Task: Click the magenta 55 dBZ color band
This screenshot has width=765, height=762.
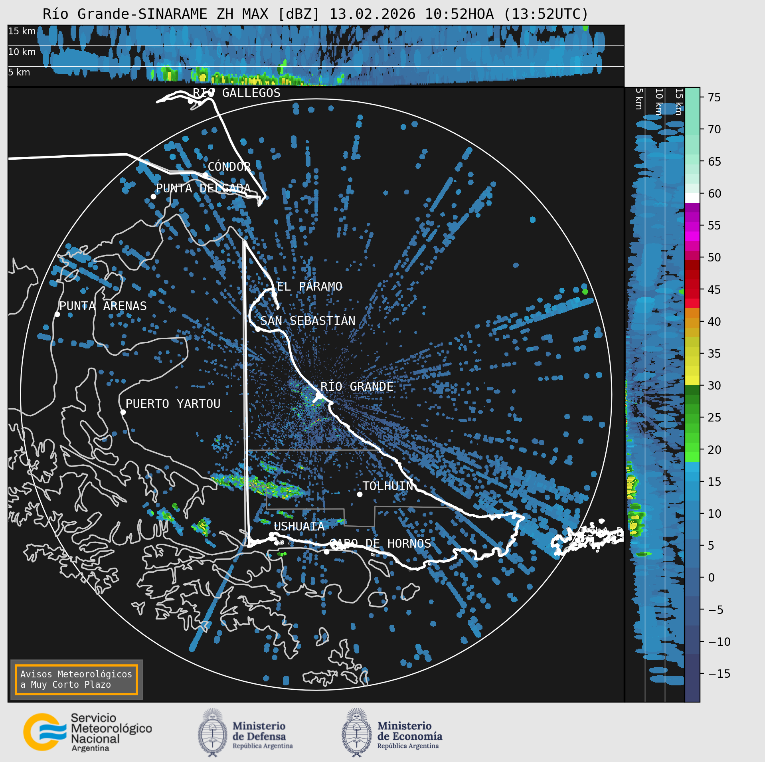Action: [692, 226]
